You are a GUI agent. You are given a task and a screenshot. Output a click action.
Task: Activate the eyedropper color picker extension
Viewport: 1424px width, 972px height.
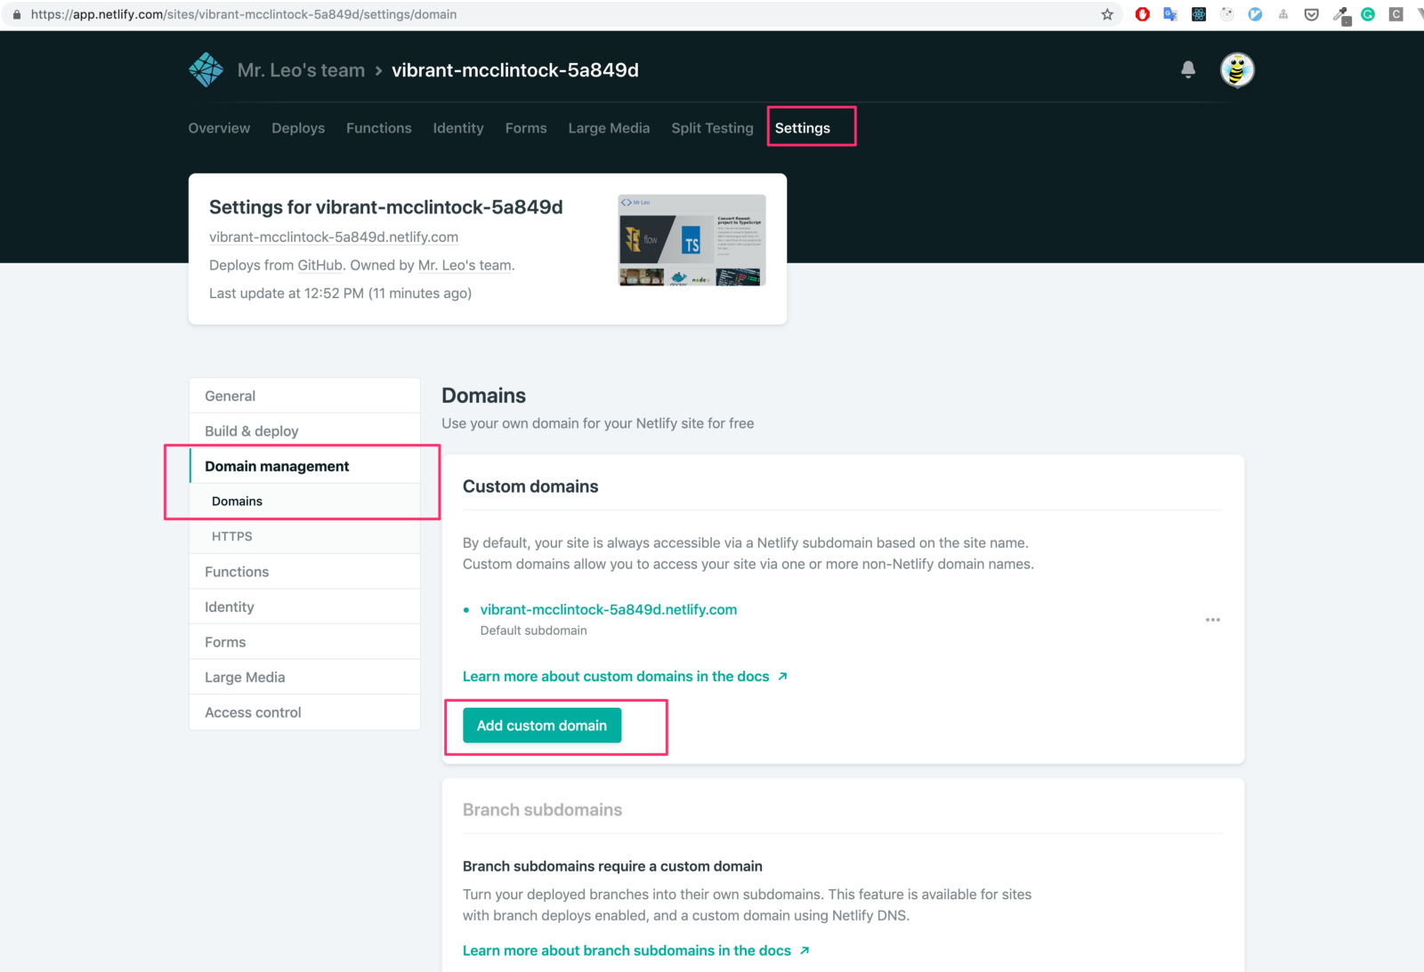(1341, 15)
